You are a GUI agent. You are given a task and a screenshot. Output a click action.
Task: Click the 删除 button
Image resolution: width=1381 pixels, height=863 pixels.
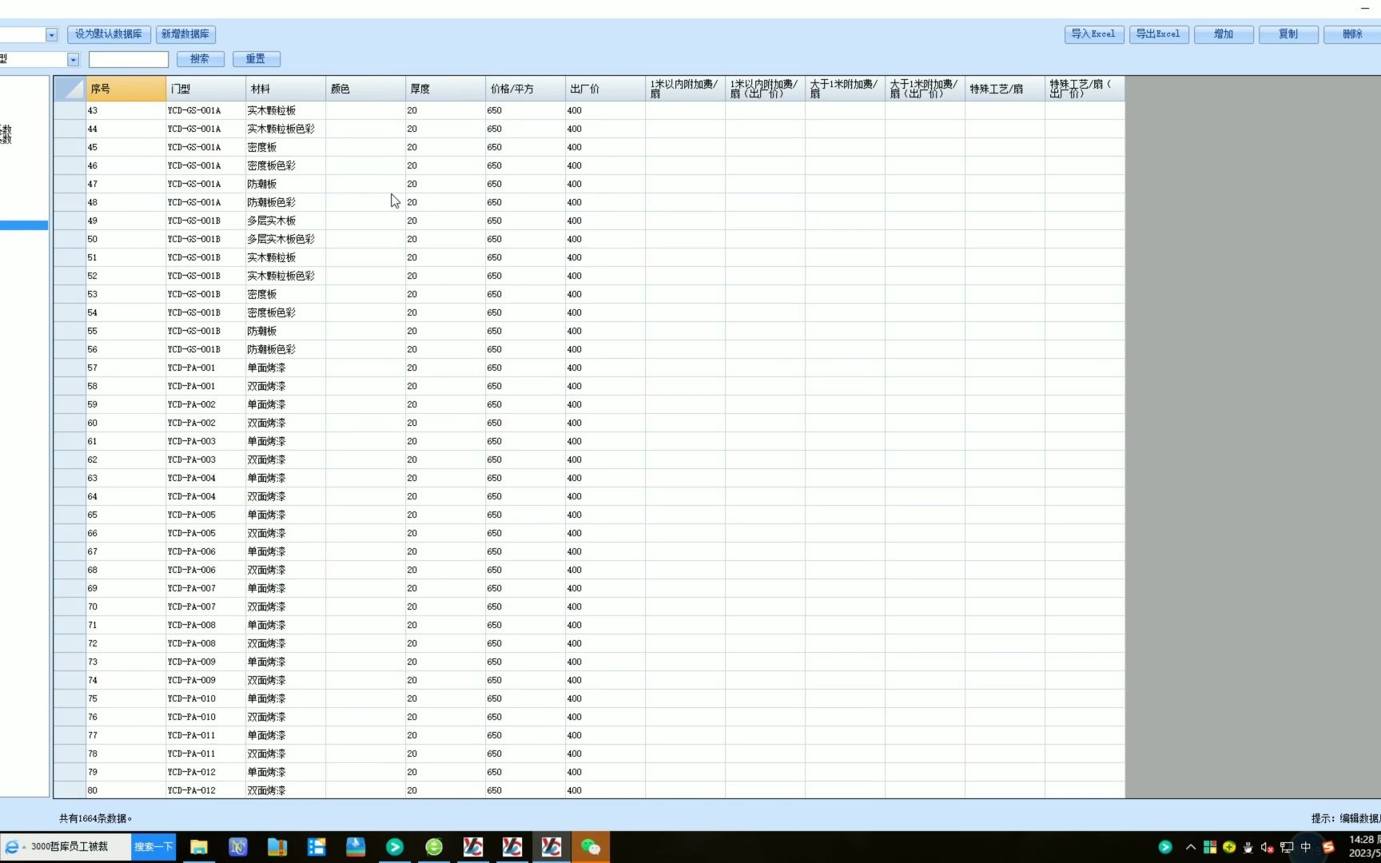1352,34
